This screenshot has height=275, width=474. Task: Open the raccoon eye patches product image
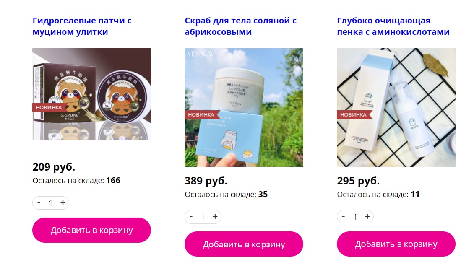coord(91,94)
